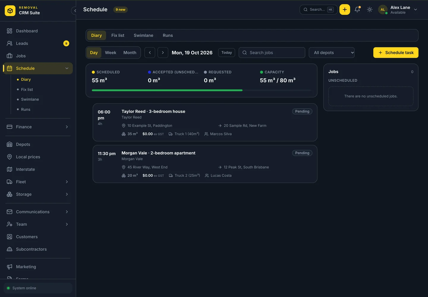The image size is (428, 297).
Task: Open the All depots dropdown
Action: pyautogui.click(x=332, y=53)
